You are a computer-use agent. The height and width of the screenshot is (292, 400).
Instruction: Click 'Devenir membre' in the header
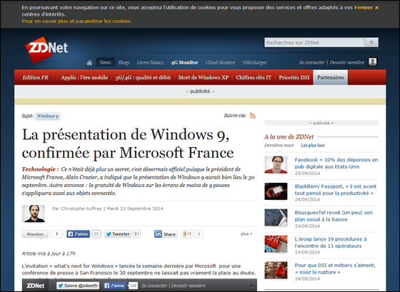(347, 63)
